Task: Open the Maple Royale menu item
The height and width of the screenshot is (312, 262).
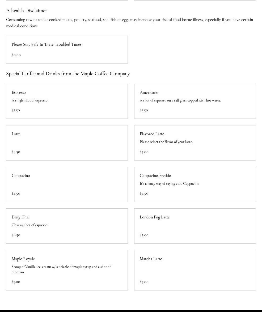Action: 67,270
